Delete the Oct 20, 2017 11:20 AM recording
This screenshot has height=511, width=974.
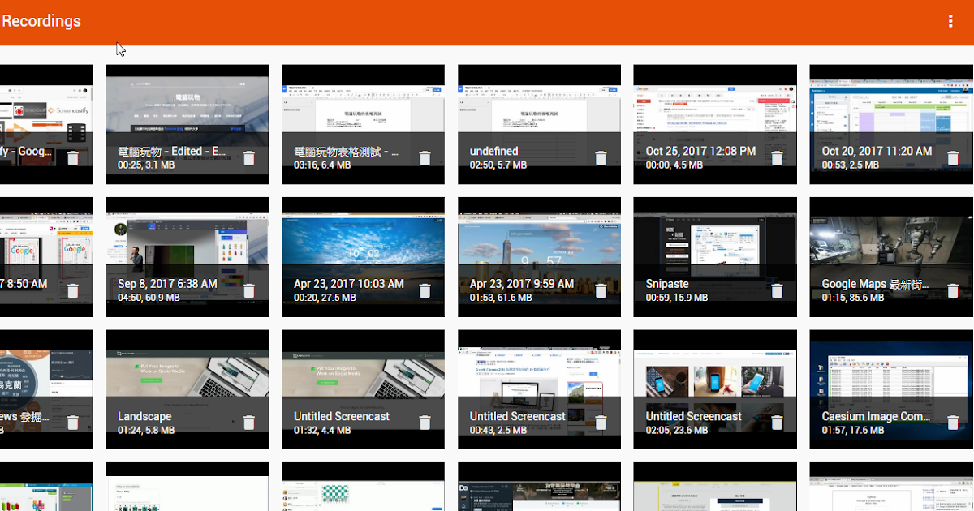coord(953,157)
